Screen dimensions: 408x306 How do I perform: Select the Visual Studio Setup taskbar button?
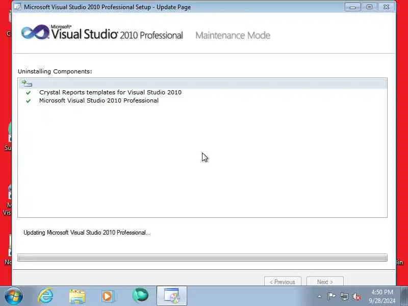(x=172, y=296)
